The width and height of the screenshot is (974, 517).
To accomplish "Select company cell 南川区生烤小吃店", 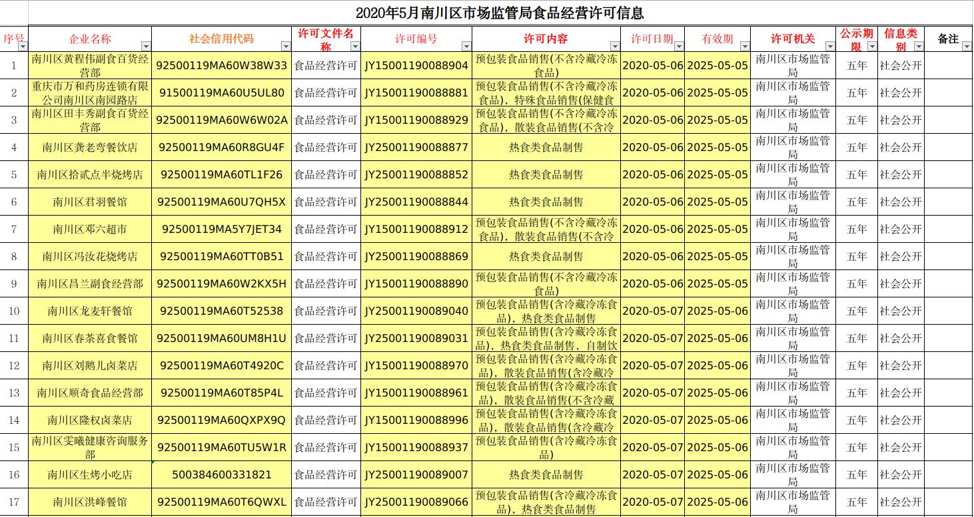I will tap(90, 474).
